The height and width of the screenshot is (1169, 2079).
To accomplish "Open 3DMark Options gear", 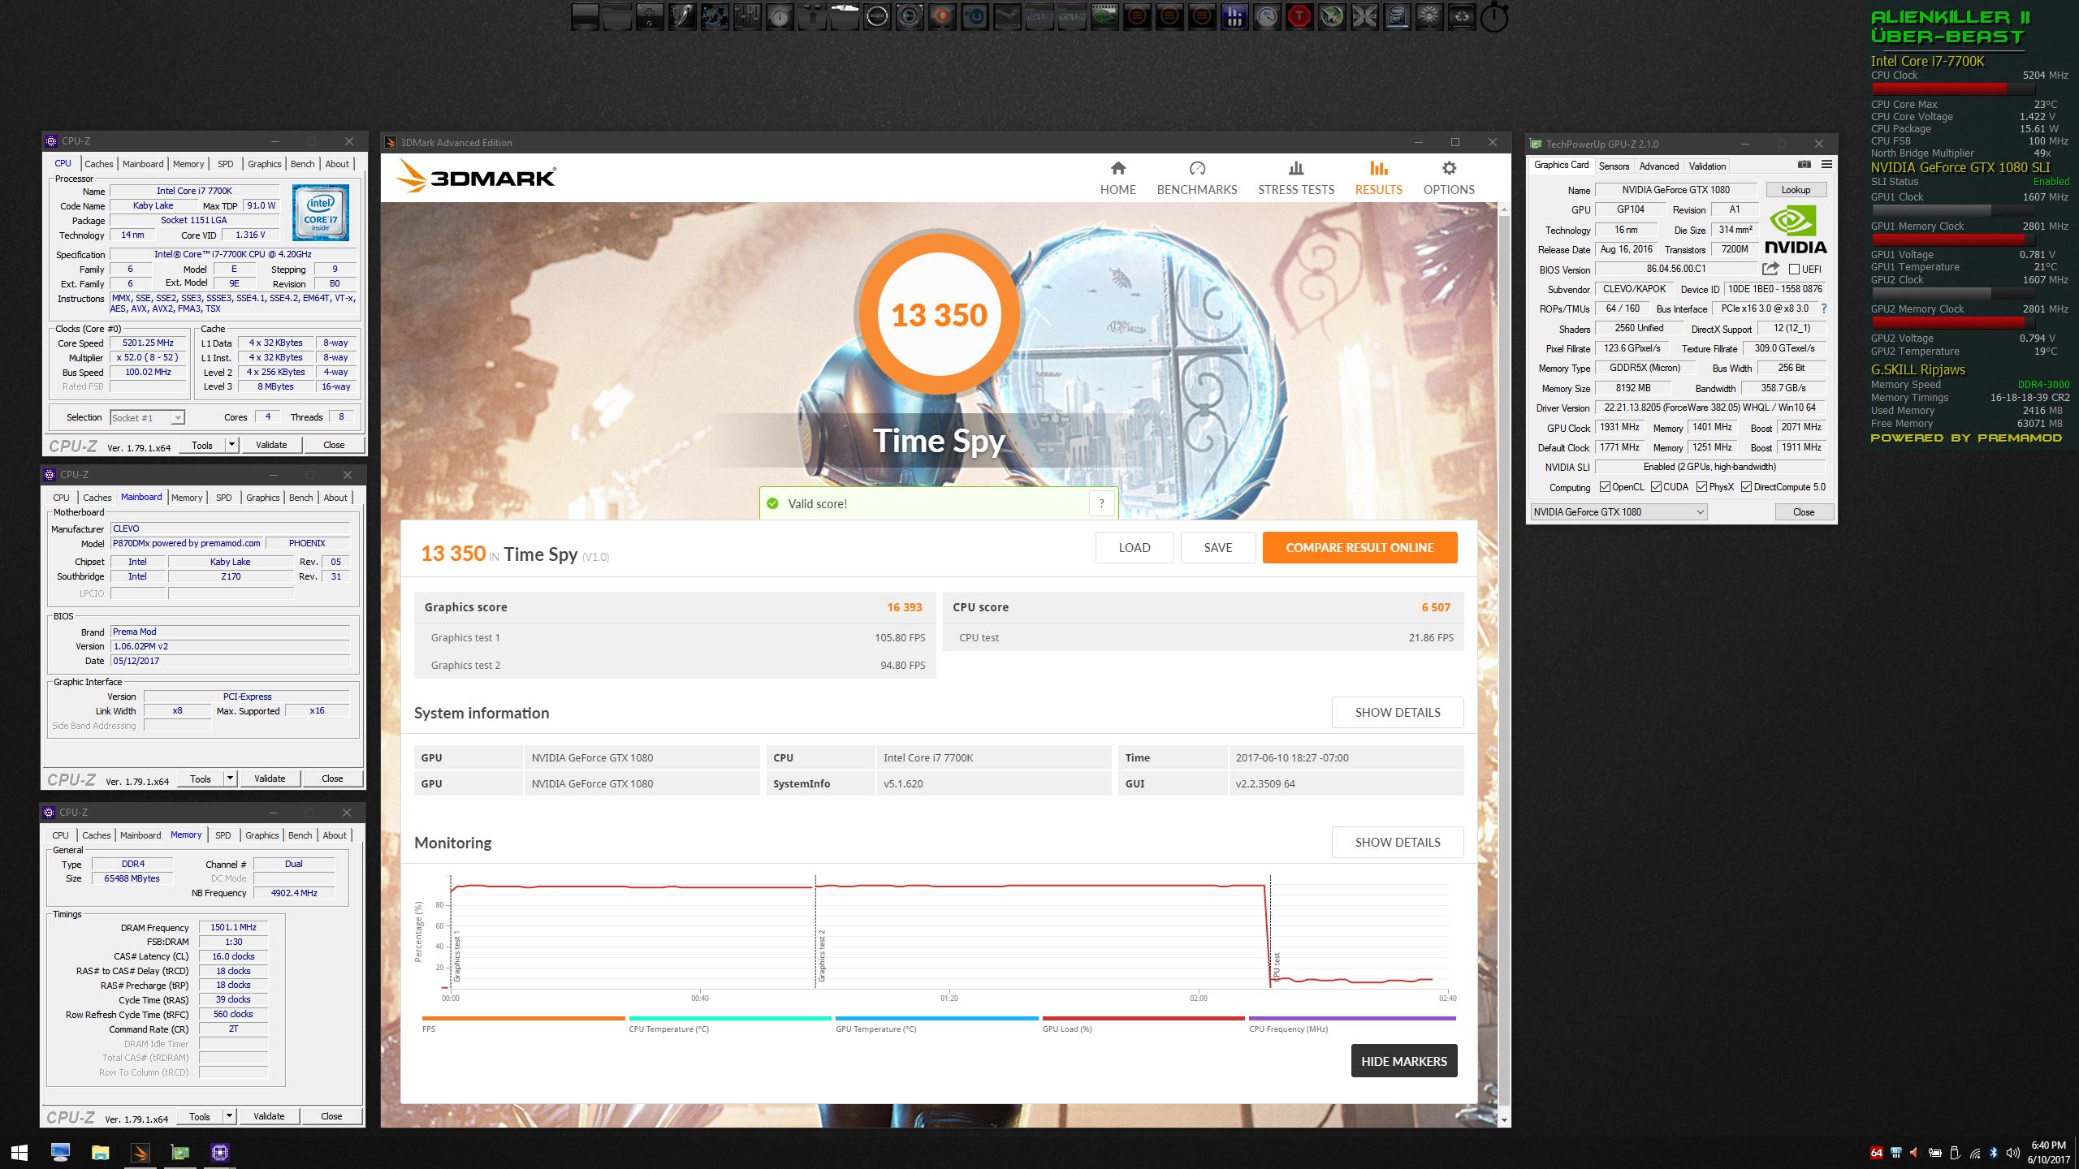I will click(1448, 169).
